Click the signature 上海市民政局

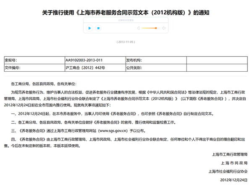[x=234, y=163]
